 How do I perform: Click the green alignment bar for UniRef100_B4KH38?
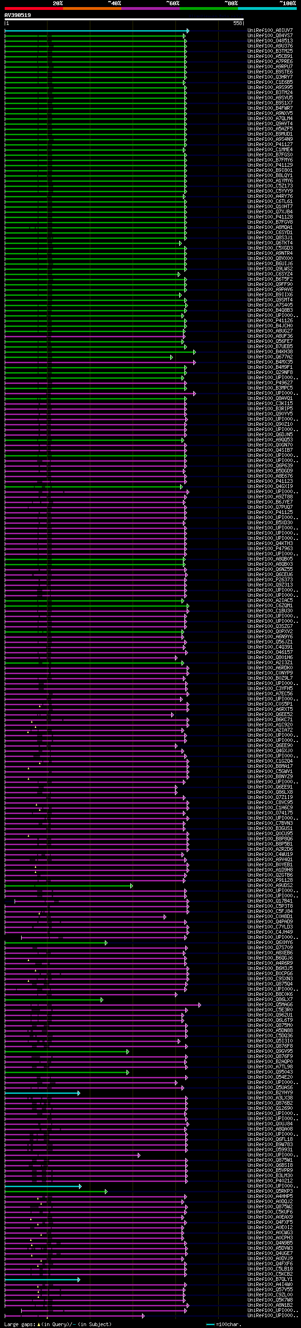click(x=100, y=352)
